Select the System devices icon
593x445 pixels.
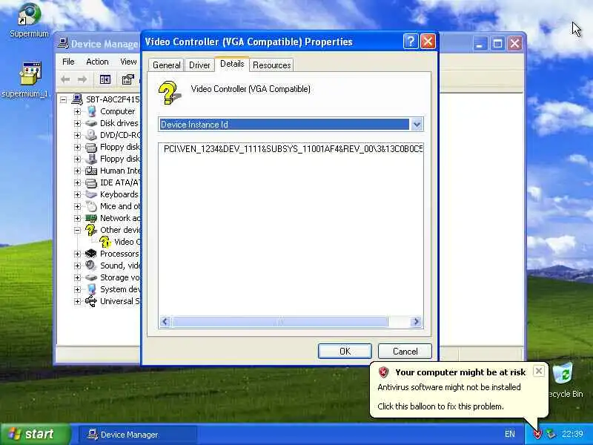point(91,289)
